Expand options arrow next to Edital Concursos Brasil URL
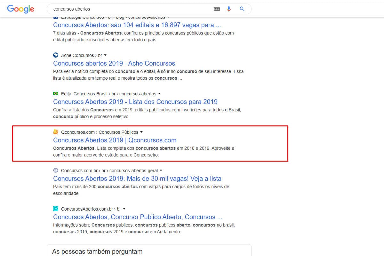The width and height of the screenshot is (384, 256). [x=159, y=94]
